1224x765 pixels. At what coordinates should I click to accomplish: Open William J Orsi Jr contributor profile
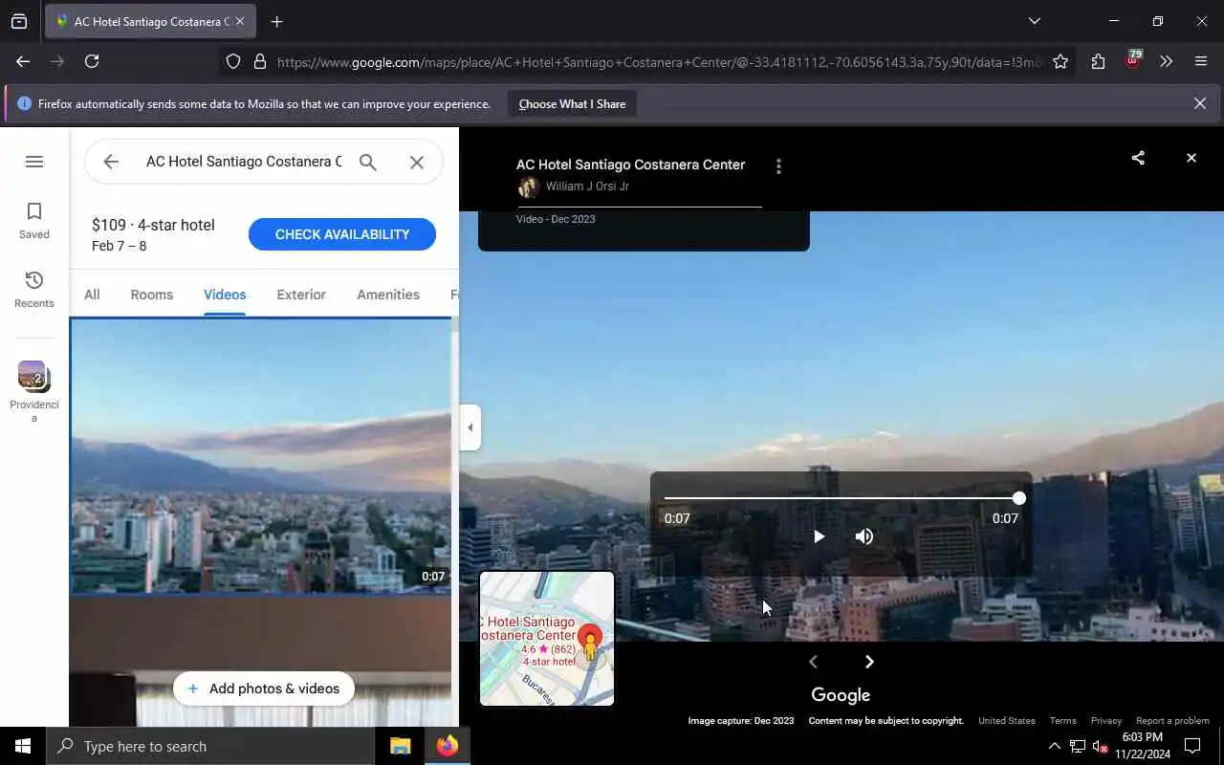click(x=587, y=186)
